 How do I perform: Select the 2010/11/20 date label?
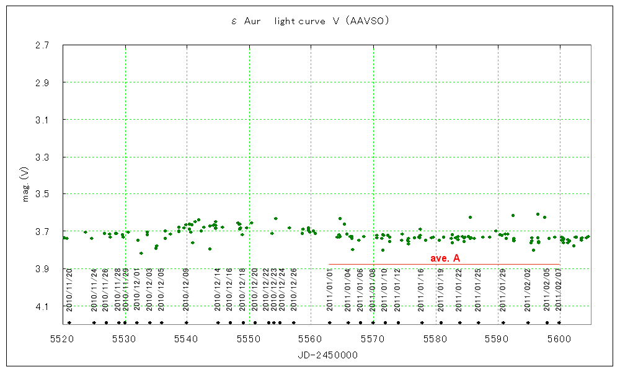click(x=69, y=290)
